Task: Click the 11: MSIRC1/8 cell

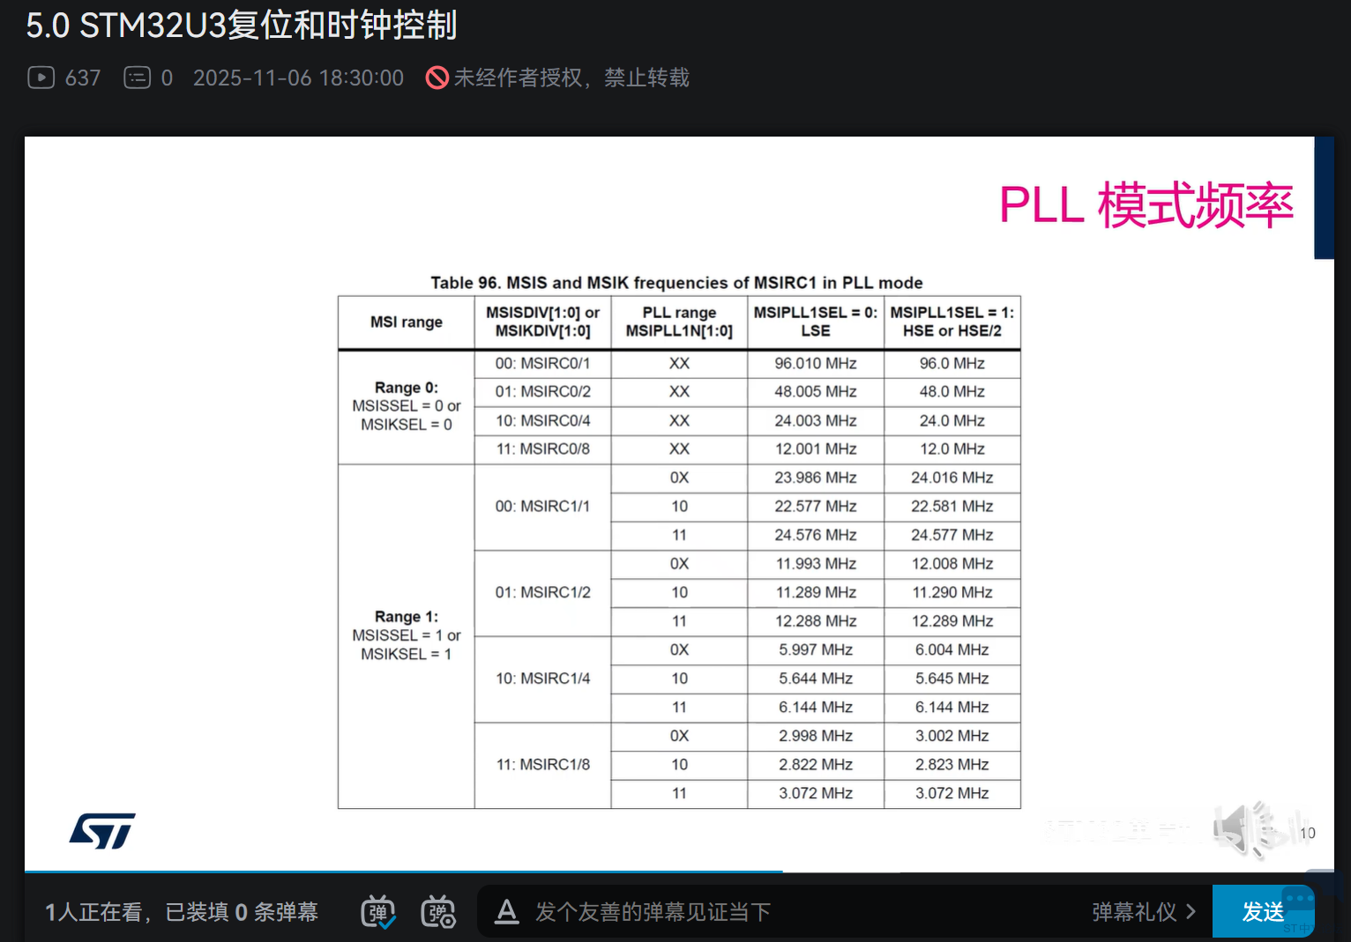Action: pos(543,765)
